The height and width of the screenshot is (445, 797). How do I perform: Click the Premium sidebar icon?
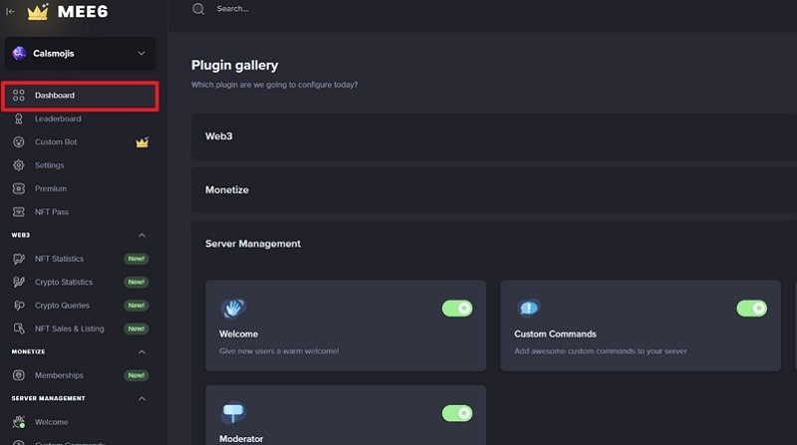pos(19,188)
